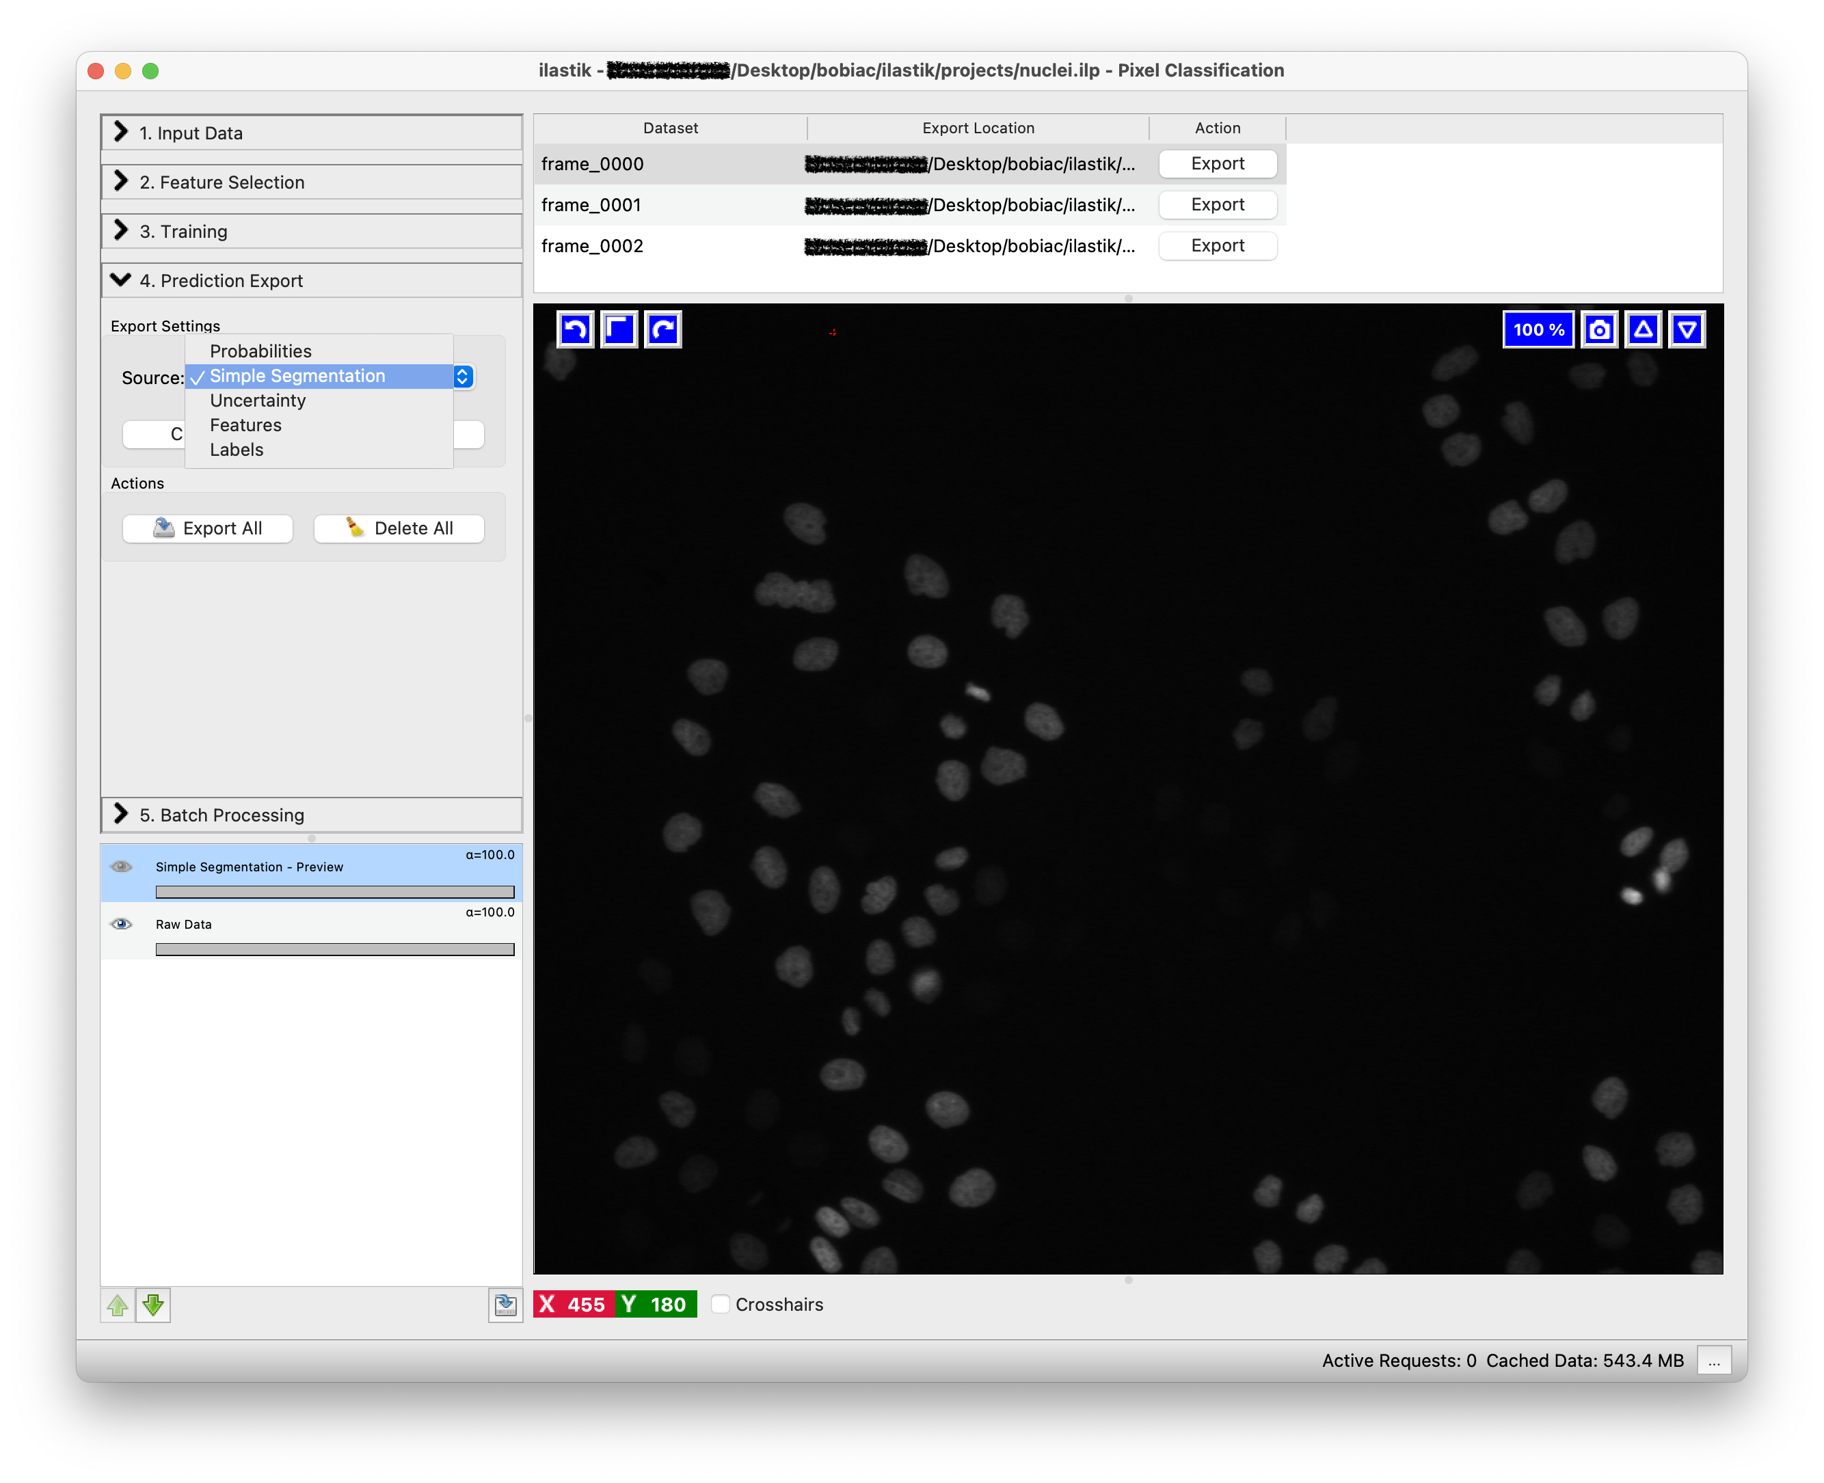Hide the Raw Data layer
Viewport: 1824px width, 1483px height.
121,923
